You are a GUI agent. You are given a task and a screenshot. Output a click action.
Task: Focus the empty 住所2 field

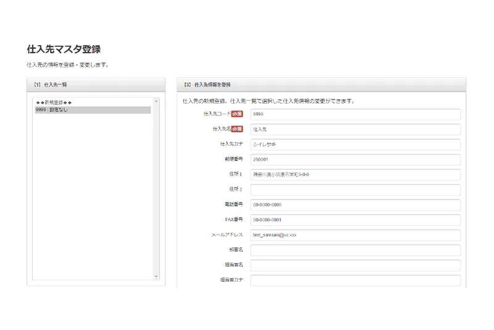(x=356, y=190)
